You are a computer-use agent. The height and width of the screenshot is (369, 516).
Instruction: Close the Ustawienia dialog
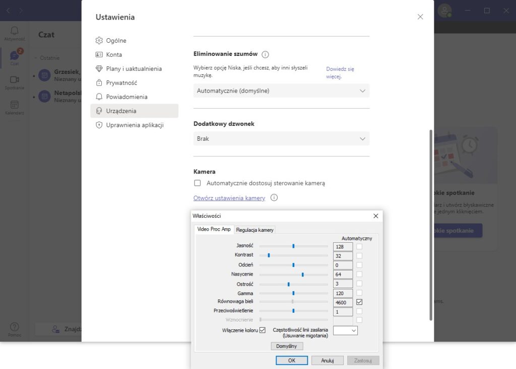click(420, 17)
